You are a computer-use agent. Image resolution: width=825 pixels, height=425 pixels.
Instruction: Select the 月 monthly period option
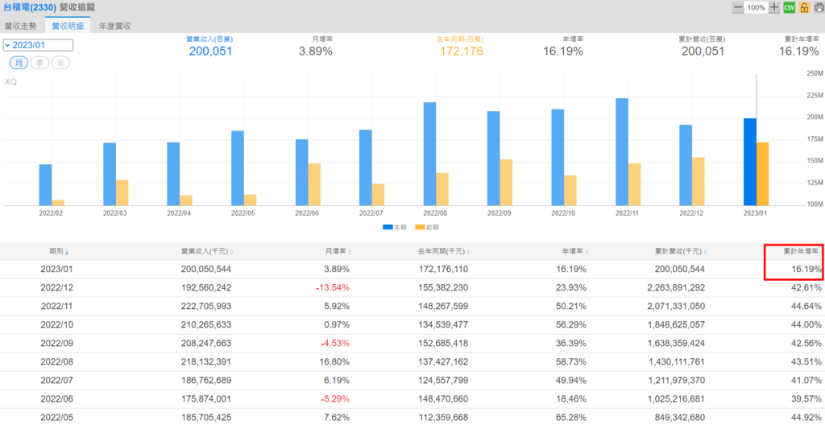(x=19, y=63)
